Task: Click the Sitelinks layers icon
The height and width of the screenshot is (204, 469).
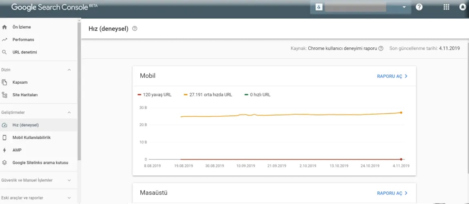Action: tap(4, 163)
